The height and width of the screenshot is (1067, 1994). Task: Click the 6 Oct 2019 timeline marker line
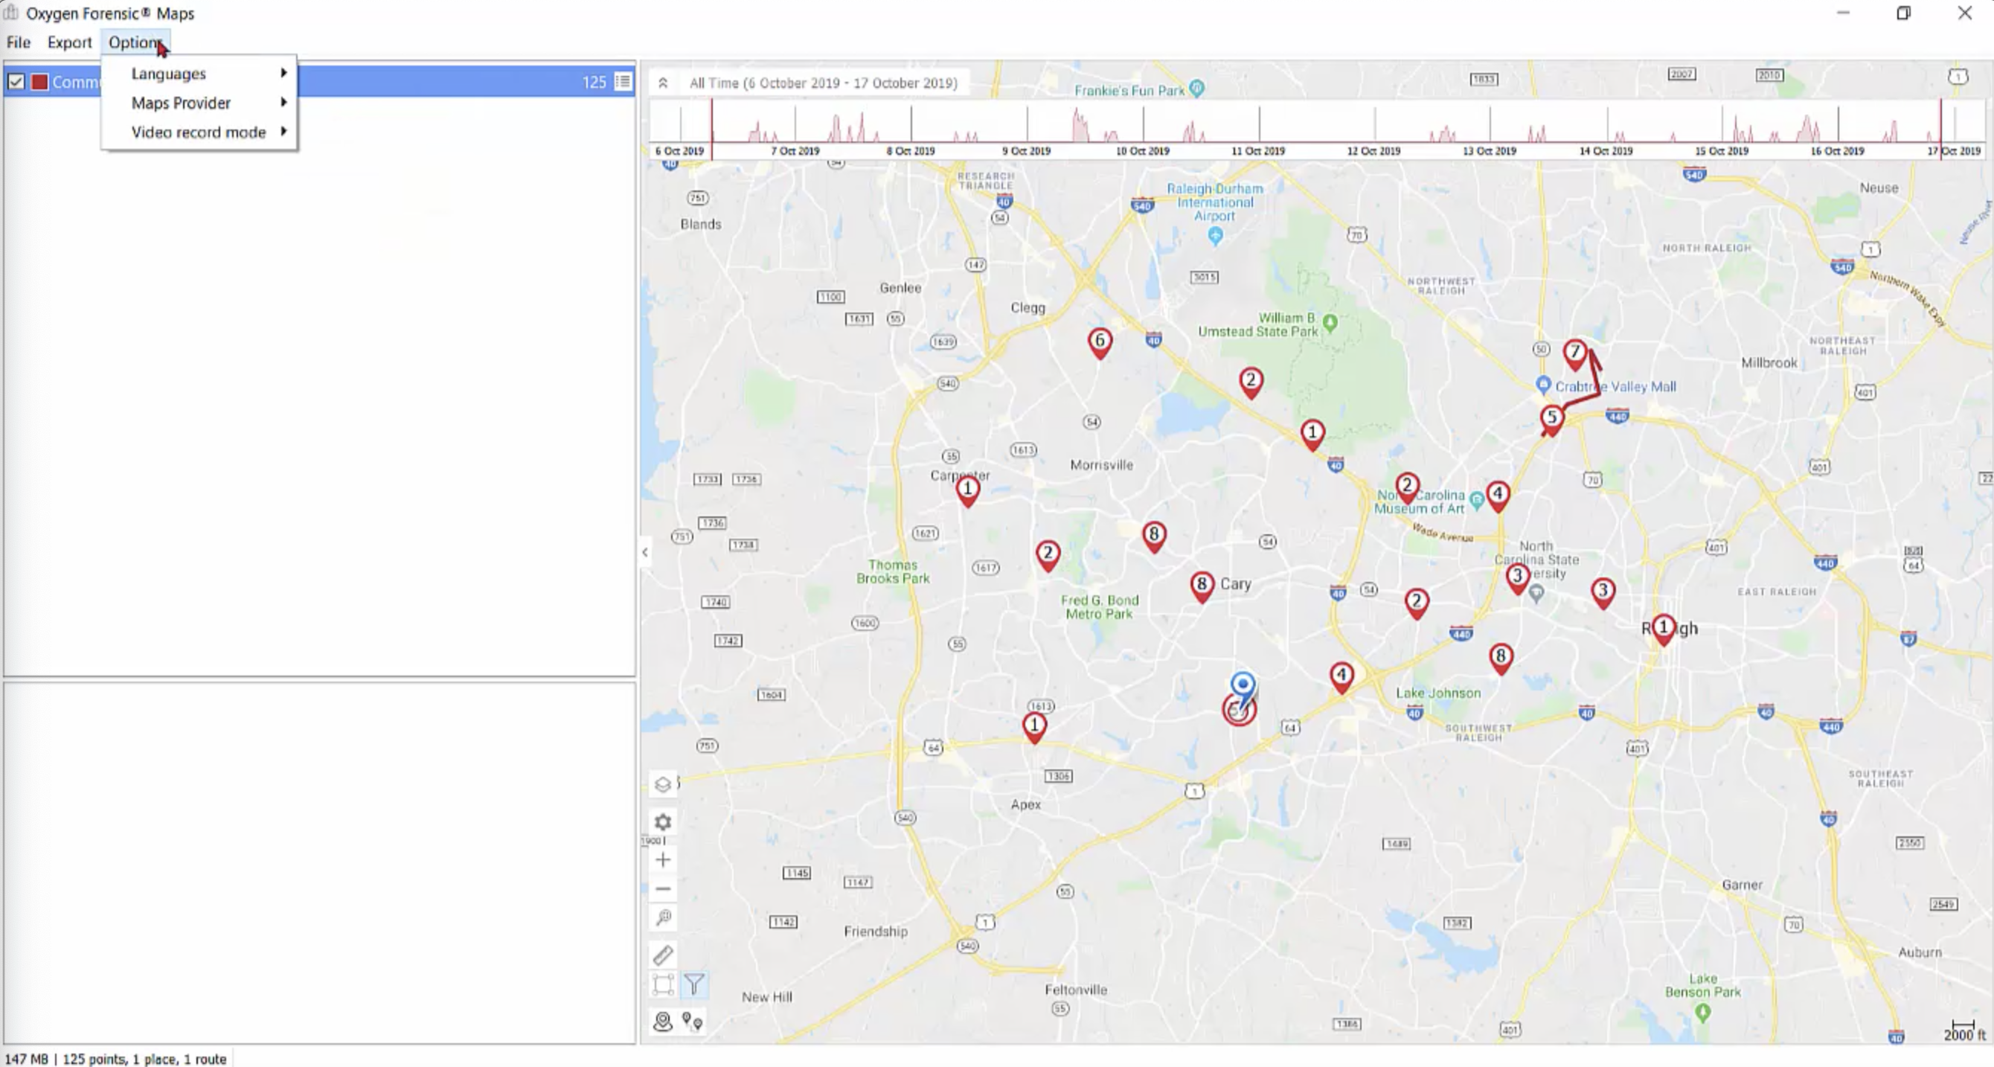pyautogui.click(x=712, y=129)
